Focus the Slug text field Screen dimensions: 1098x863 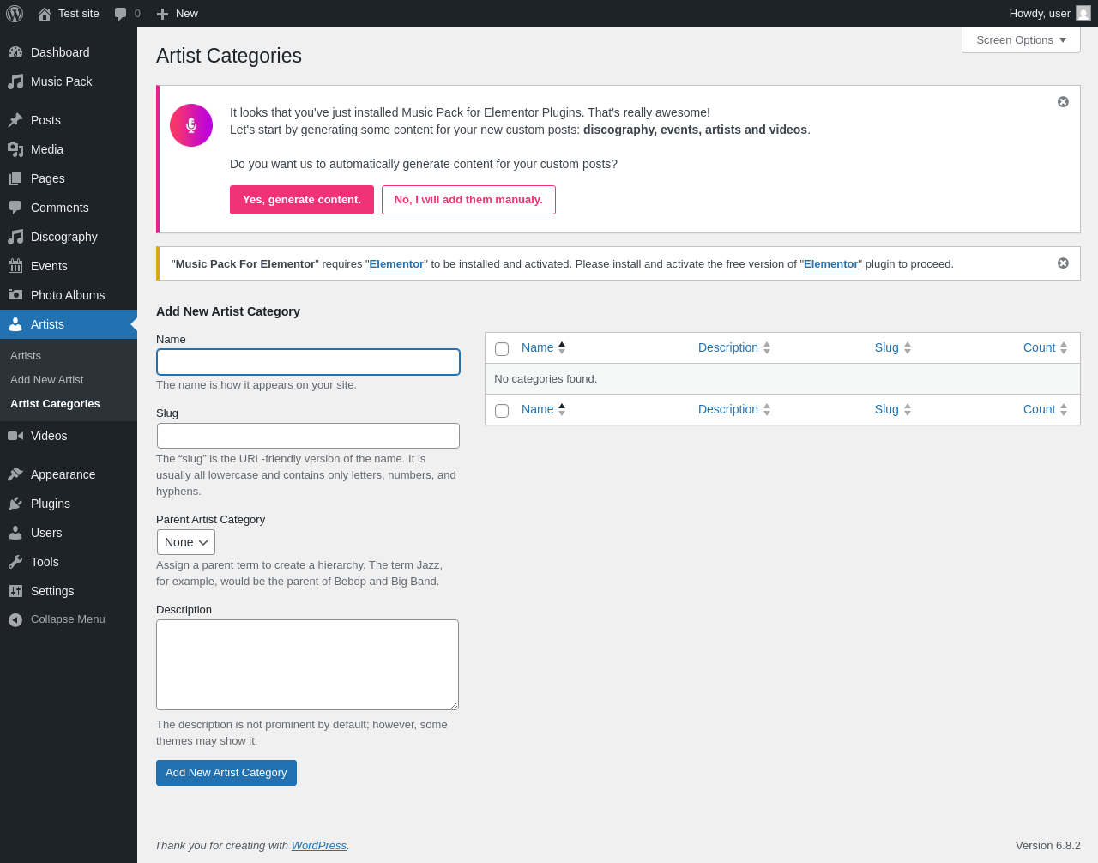point(308,436)
